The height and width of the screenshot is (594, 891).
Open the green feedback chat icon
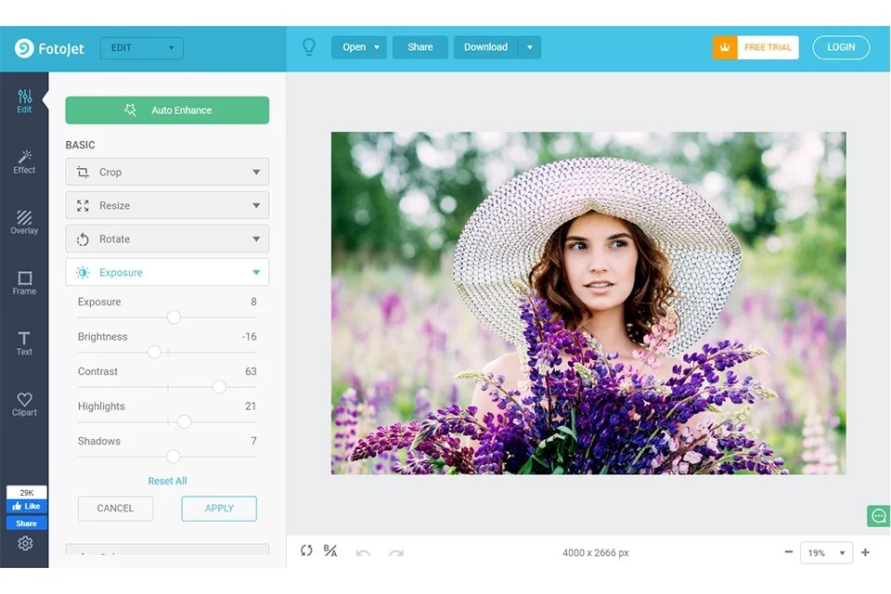877,516
